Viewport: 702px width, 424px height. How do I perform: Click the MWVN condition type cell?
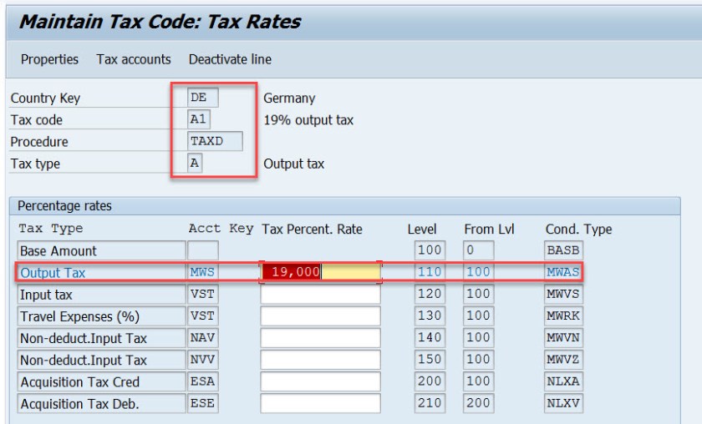563,338
